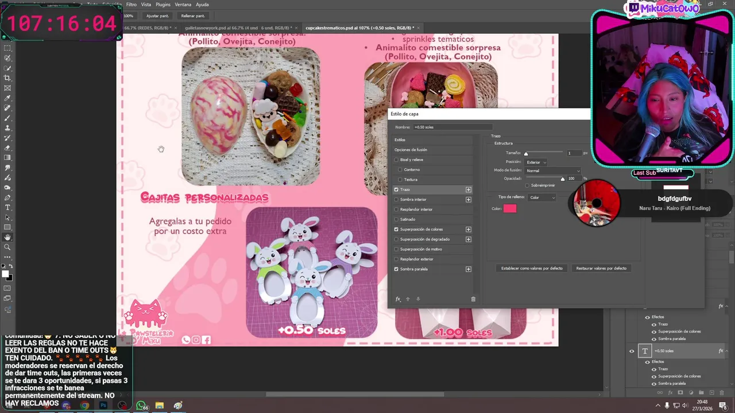Click link layers icon in Layers panel
The width and height of the screenshot is (735, 413).
pyautogui.click(x=659, y=393)
